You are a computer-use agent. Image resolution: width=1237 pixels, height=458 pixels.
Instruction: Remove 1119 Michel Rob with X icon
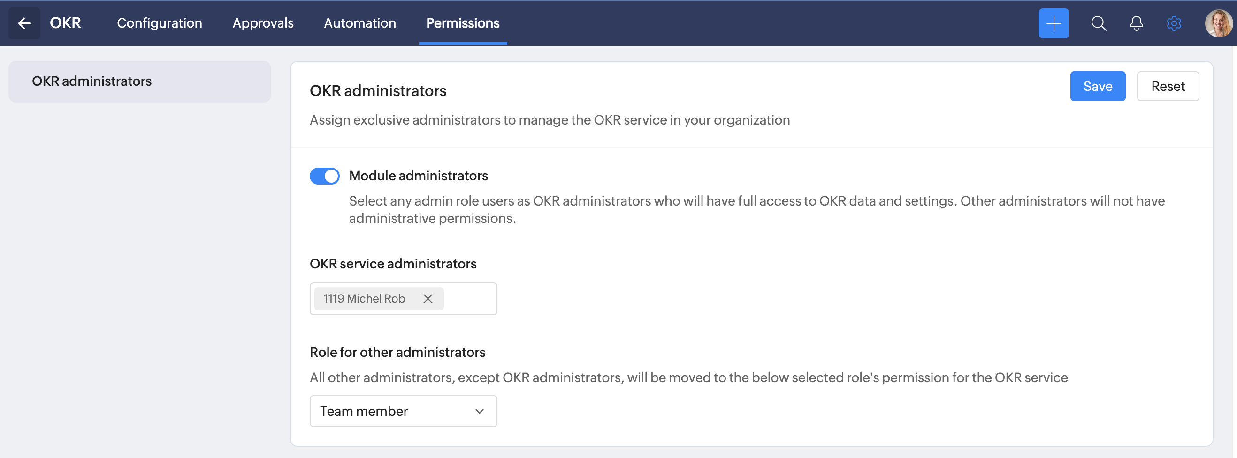[428, 298]
